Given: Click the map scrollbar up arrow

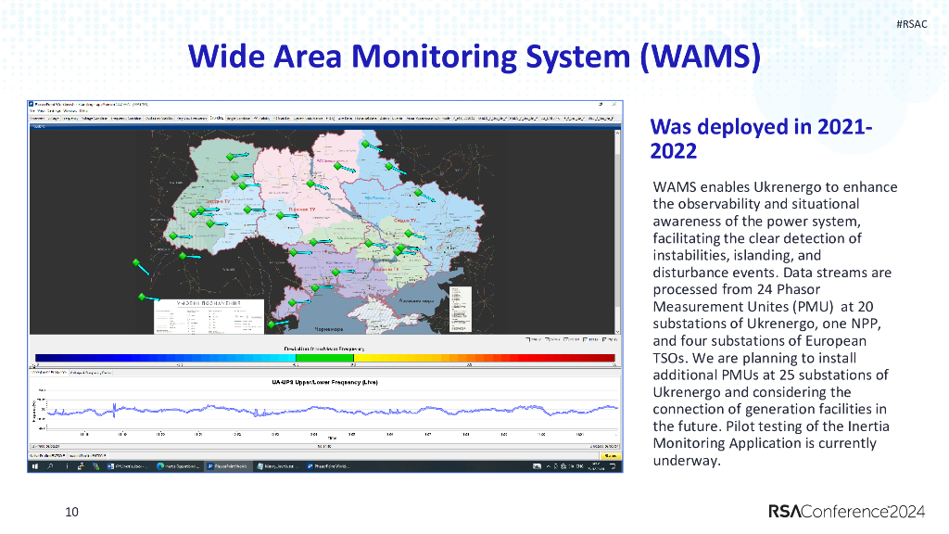Looking at the screenshot, I should tap(618, 133).
